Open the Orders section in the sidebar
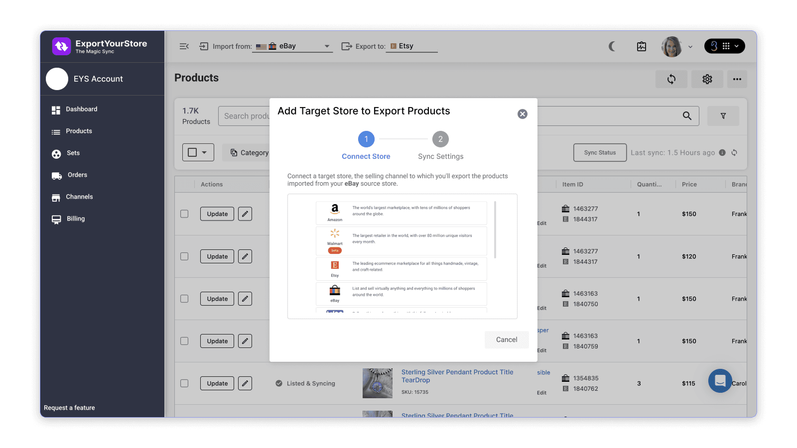Image resolution: width=797 pixels, height=448 pixels. pos(77,175)
